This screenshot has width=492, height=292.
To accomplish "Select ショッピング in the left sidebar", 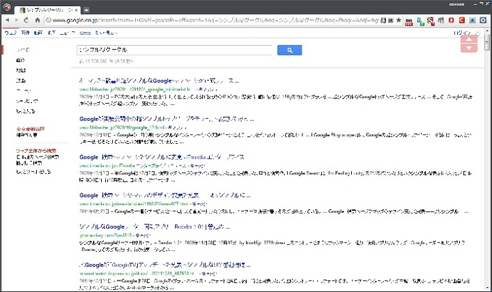I will [27, 101].
